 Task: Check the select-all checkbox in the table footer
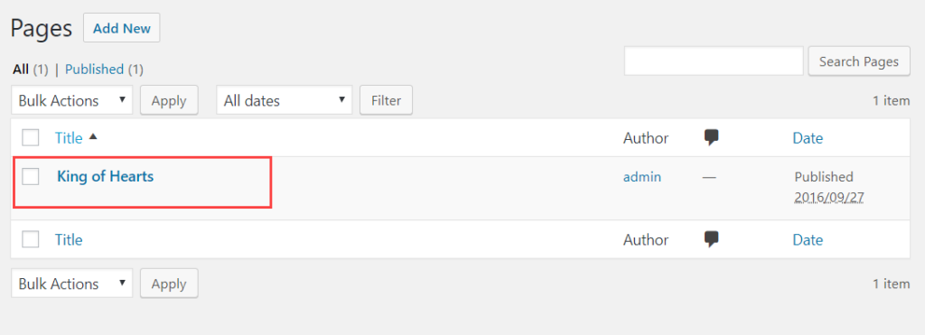[30, 239]
